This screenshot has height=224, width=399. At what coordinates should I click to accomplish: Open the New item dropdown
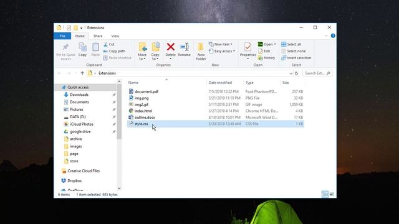pos(220,44)
